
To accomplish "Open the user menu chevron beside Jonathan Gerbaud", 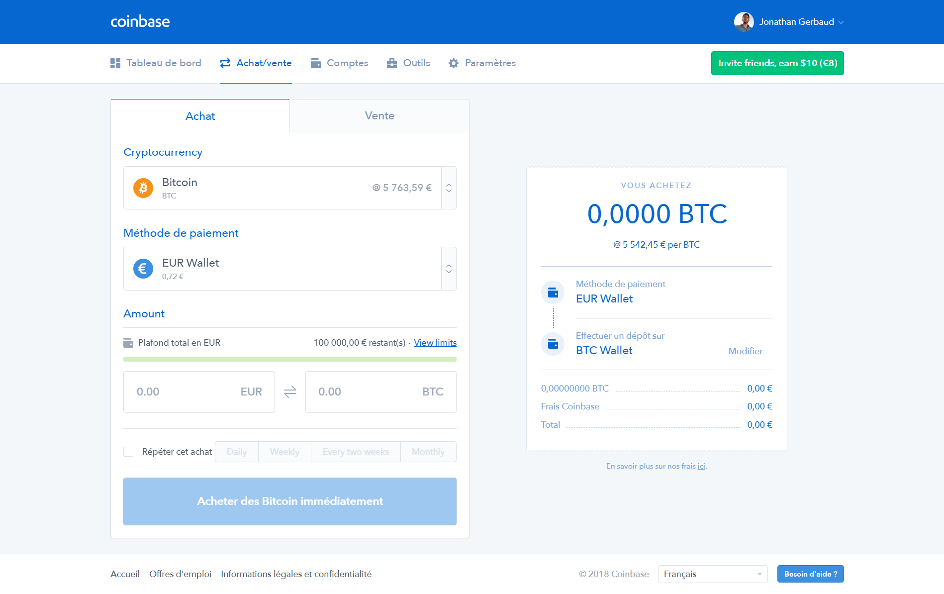I will point(841,22).
